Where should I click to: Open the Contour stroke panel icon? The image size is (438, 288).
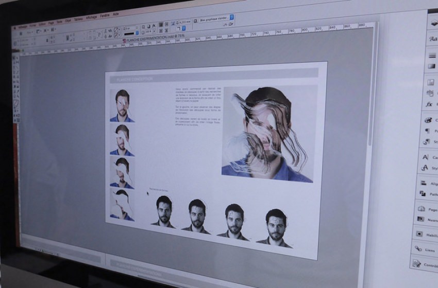tap(427, 264)
